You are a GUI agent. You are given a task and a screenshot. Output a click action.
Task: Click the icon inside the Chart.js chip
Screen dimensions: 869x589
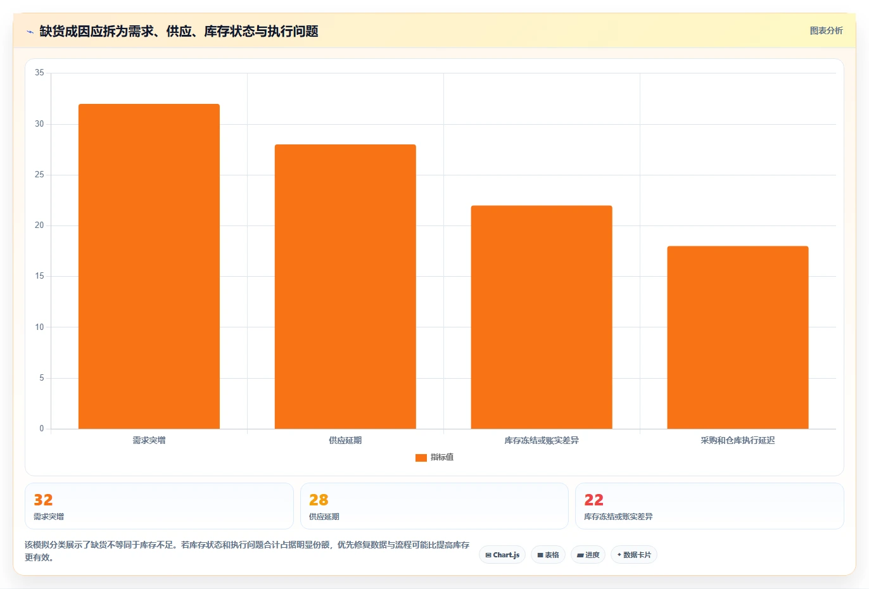point(488,555)
